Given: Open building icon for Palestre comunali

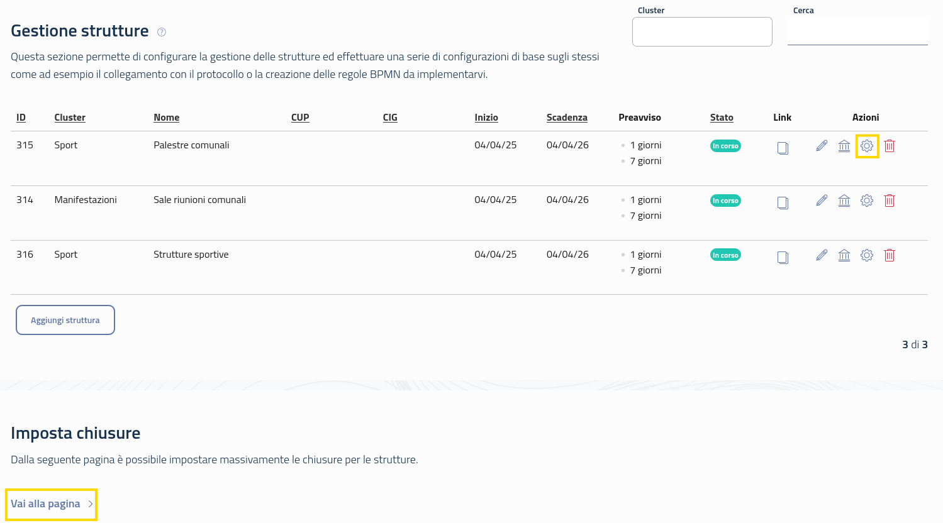Looking at the screenshot, I should click(x=844, y=146).
